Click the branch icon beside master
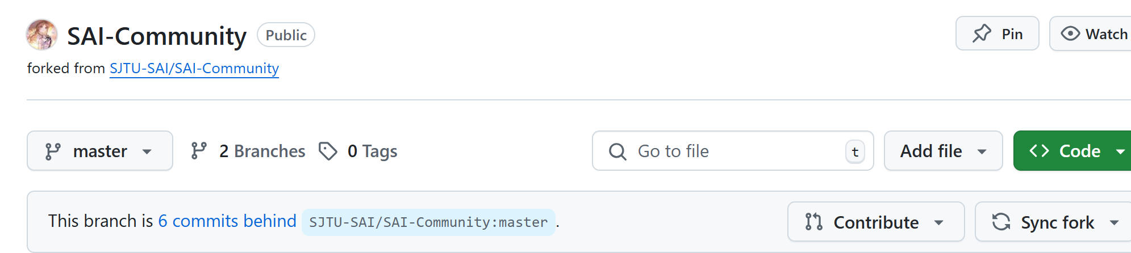 [53, 151]
